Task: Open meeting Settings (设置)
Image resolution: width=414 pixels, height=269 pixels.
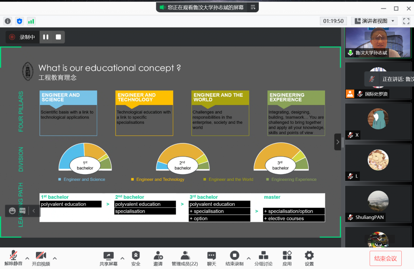Action: tap(309, 259)
